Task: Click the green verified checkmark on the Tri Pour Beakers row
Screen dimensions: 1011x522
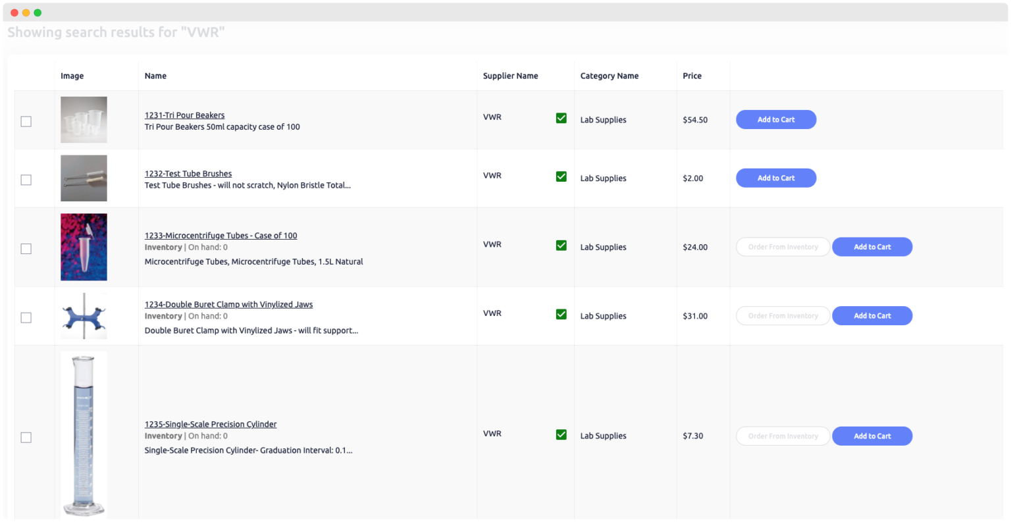Action: pos(561,118)
